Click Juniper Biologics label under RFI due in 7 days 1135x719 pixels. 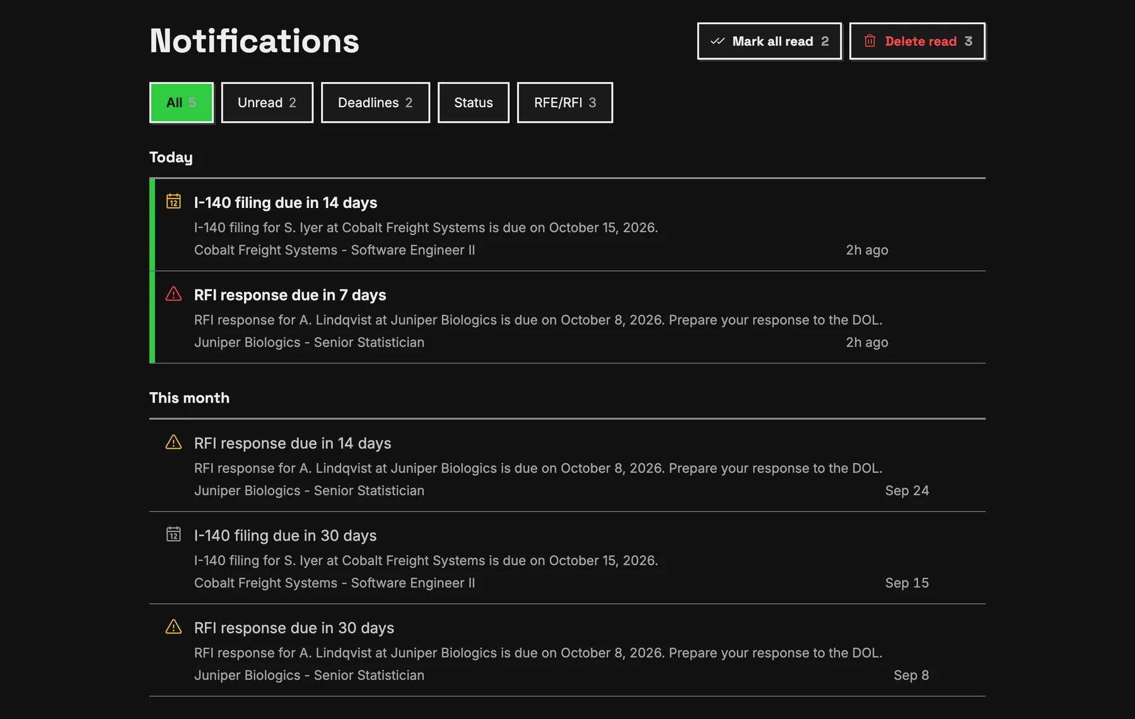309,342
